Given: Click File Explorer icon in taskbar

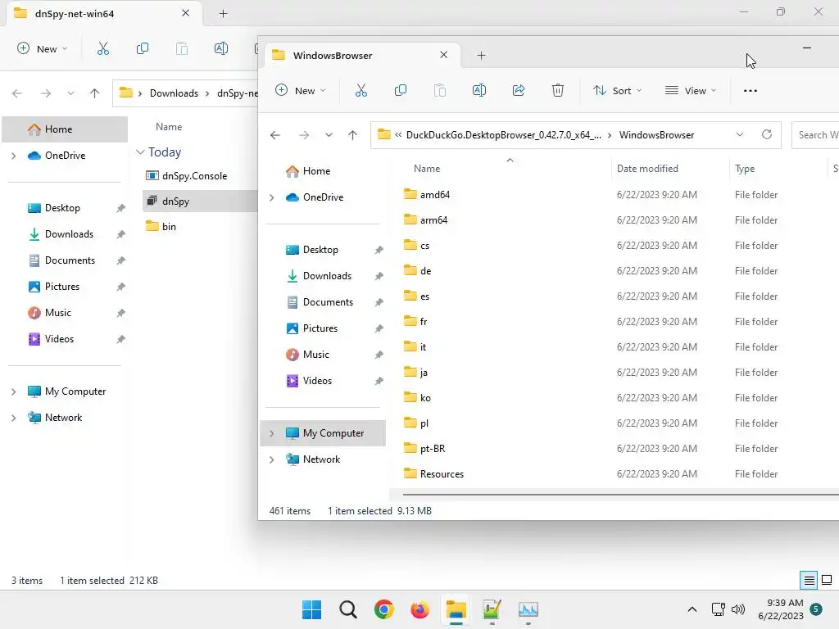Looking at the screenshot, I should coord(456,609).
